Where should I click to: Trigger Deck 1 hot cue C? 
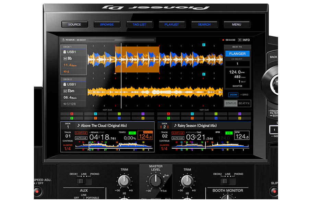[x=119, y=114]
